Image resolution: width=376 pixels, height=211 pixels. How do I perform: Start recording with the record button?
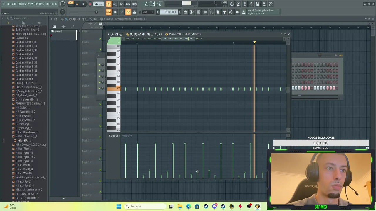90,4
